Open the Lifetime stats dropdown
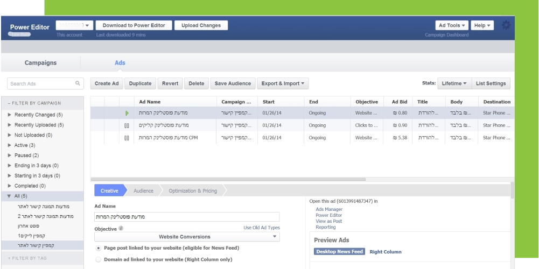 tap(453, 83)
